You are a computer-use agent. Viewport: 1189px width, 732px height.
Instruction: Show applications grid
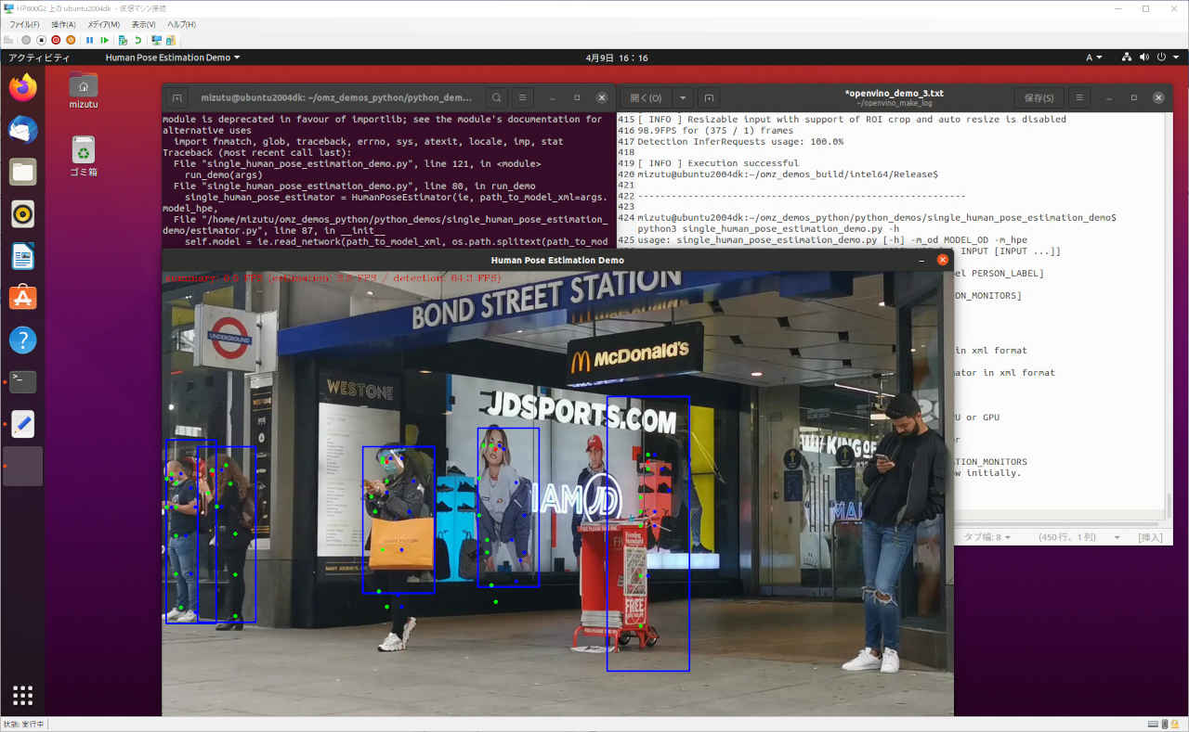pos(23,695)
